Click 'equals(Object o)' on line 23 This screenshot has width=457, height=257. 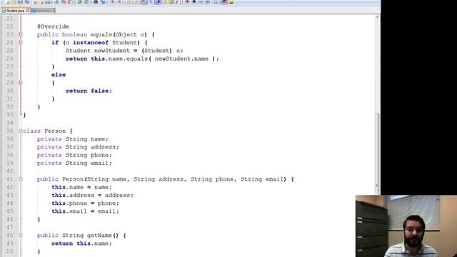click(119, 35)
